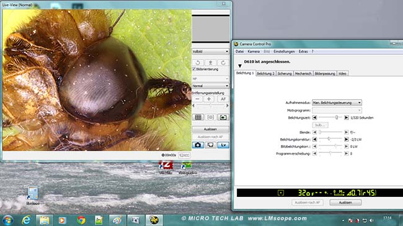
Task: Switch to the Belichtung 2 tab
Action: [265, 74]
